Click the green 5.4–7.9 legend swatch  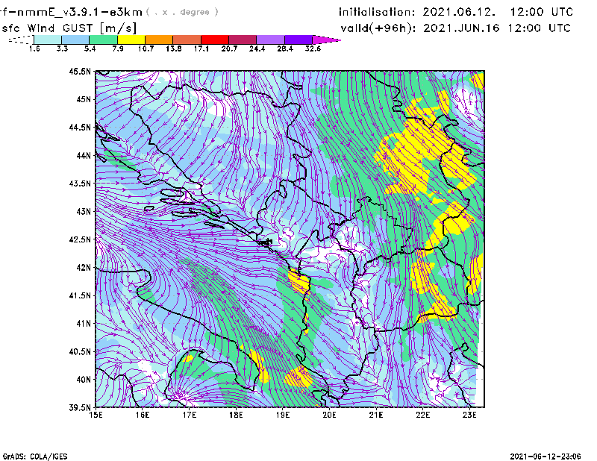pos(103,40)
